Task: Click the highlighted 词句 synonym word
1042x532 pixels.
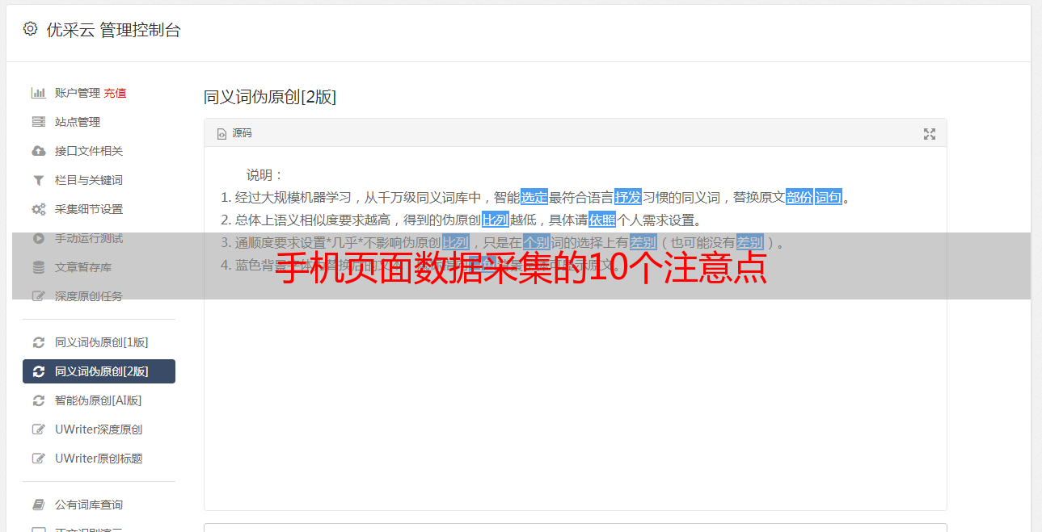Action: coord(829,197)
